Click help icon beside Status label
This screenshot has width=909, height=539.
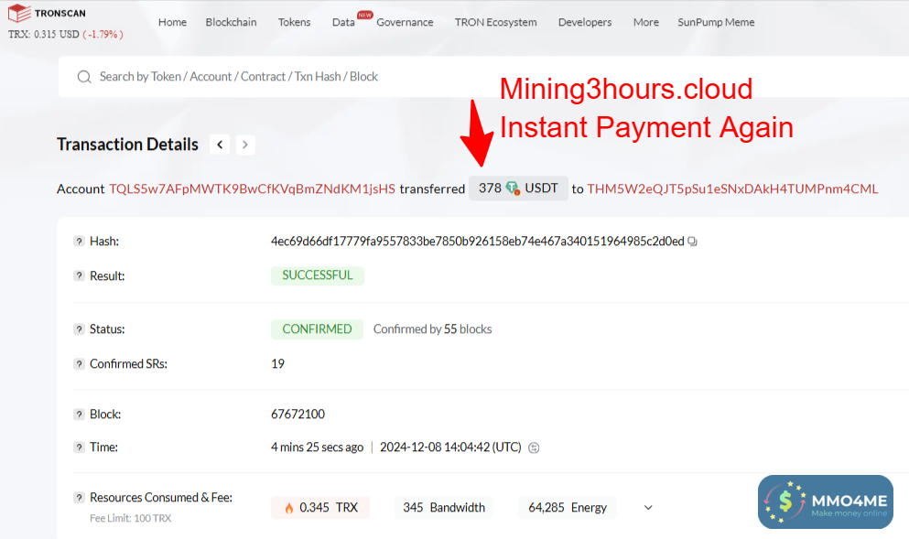coord(79,329)
